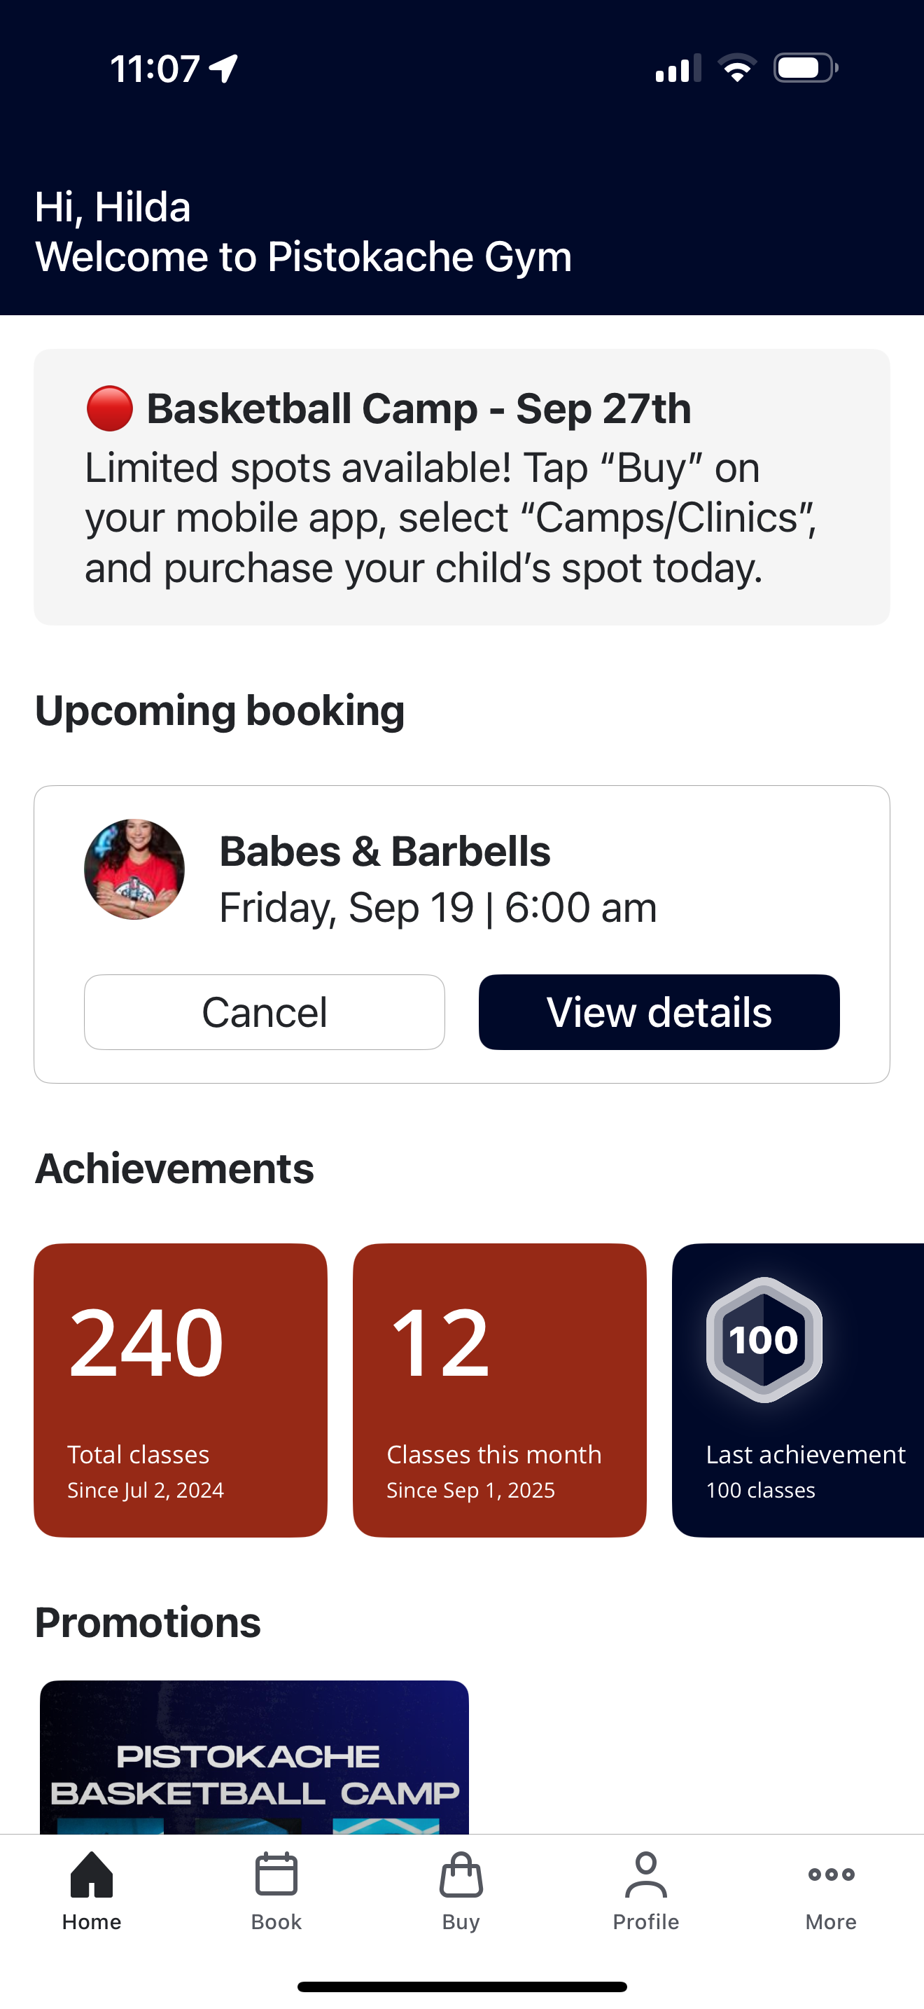Tap the Friday, Sep 19 booking time
Screen dimensions: 924x2009
click(x=437, y=908)
